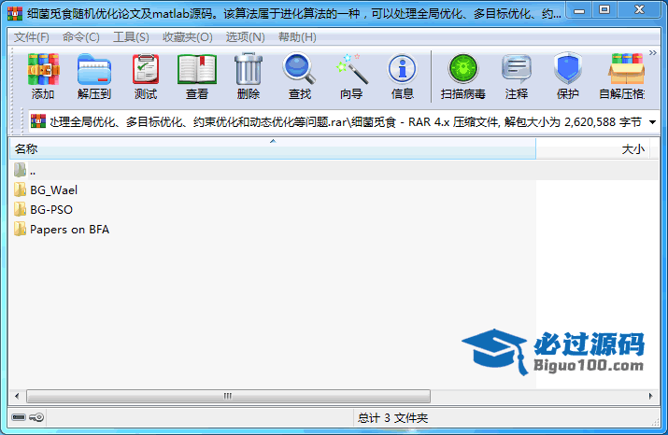The width and height of the screenshot is (668, 435).
Task: Open the Commands (命令) menu
Action: click(x=81, y=37)
